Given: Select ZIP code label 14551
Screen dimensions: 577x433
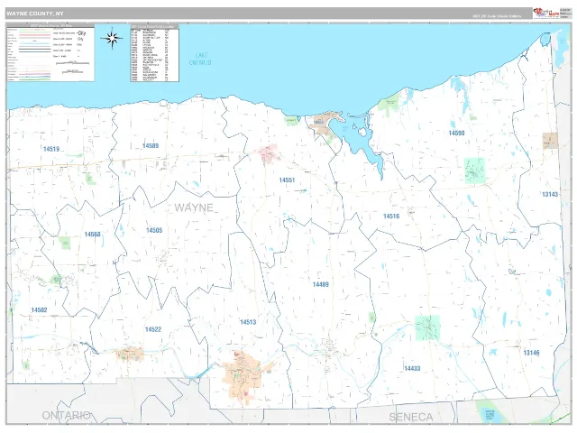Looking at the screenshot, I should 287,180.
